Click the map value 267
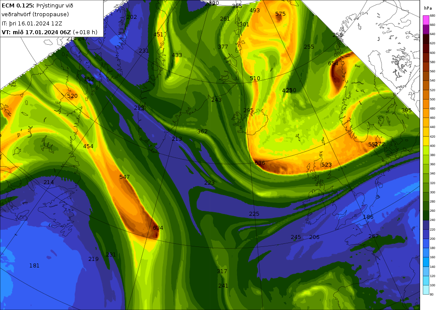The image size is (439, 310). pyautogui.click(x=374, y=236)
